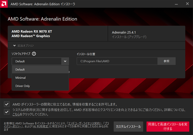Click the ソフトウェアタイプ label
The width and height of the screenshot is (193, 135).
click(x=21, y=54)
